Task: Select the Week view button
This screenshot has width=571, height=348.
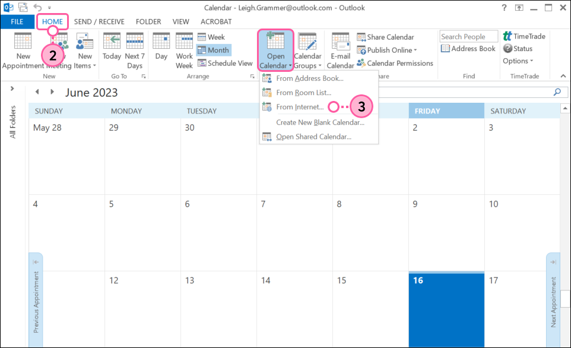Action: click(211, 37)
